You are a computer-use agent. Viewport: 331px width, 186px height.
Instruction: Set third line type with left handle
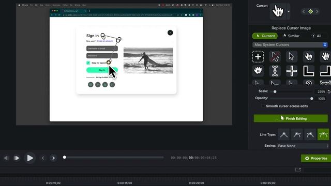(x=310, y=134)
